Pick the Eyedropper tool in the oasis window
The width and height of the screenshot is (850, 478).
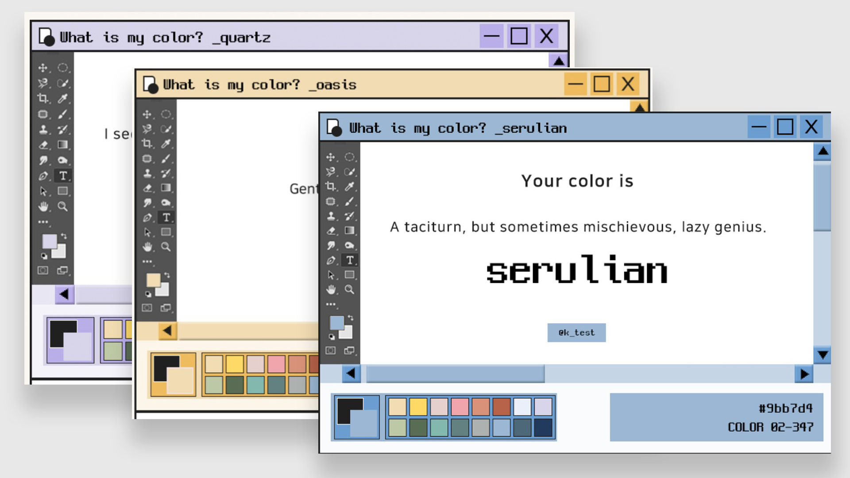(166, 143)
